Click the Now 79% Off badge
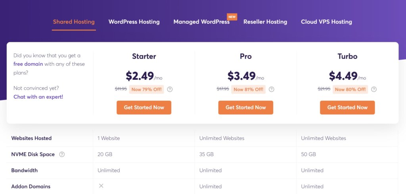The height and width of the screenshot is (194, 406). [x=146, y=89]
